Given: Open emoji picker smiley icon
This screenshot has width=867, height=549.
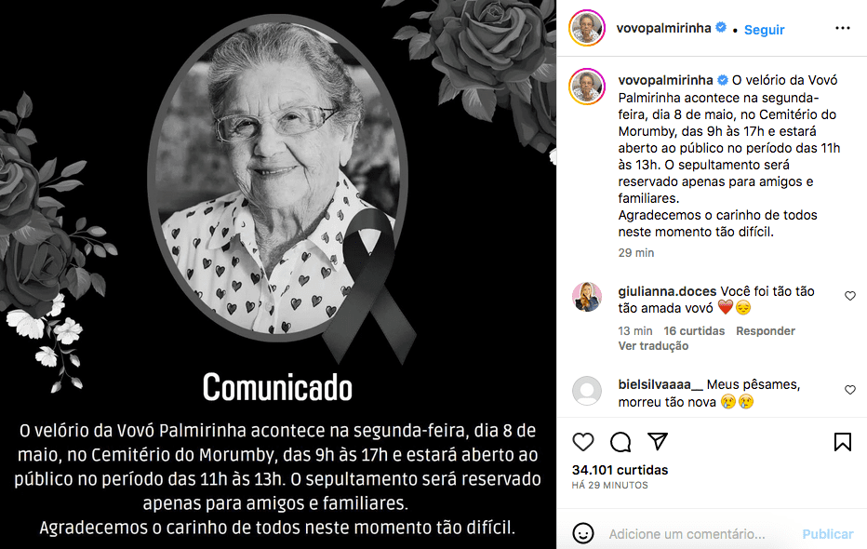Looking at the screenshot, I should [582, 533].
